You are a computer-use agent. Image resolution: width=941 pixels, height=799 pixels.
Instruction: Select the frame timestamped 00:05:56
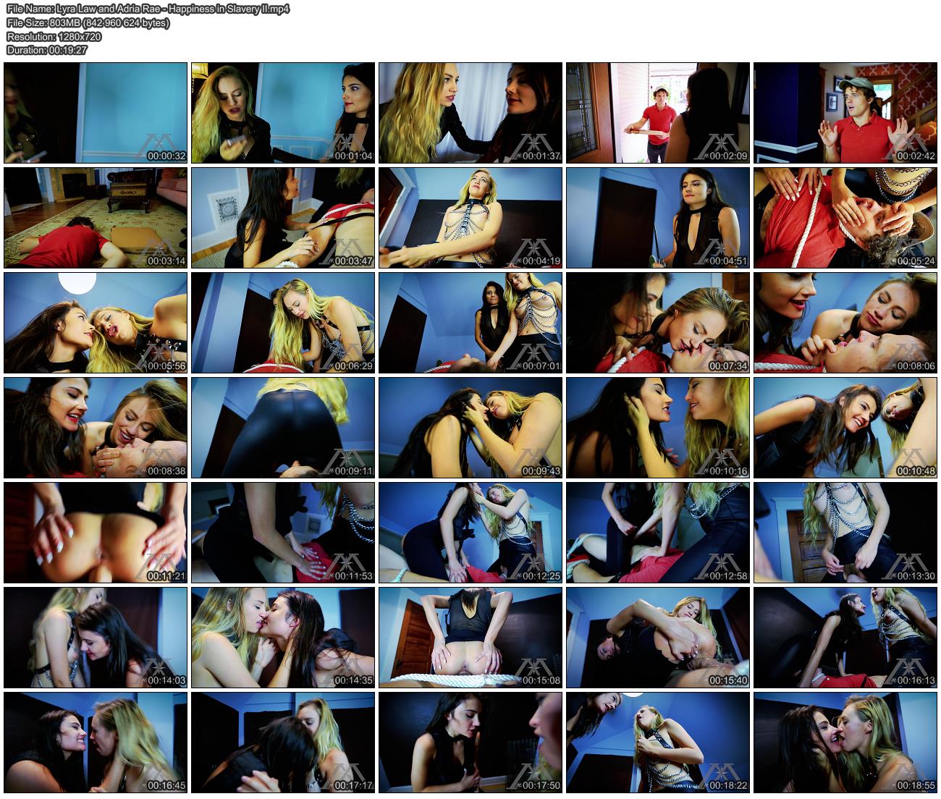96,323
